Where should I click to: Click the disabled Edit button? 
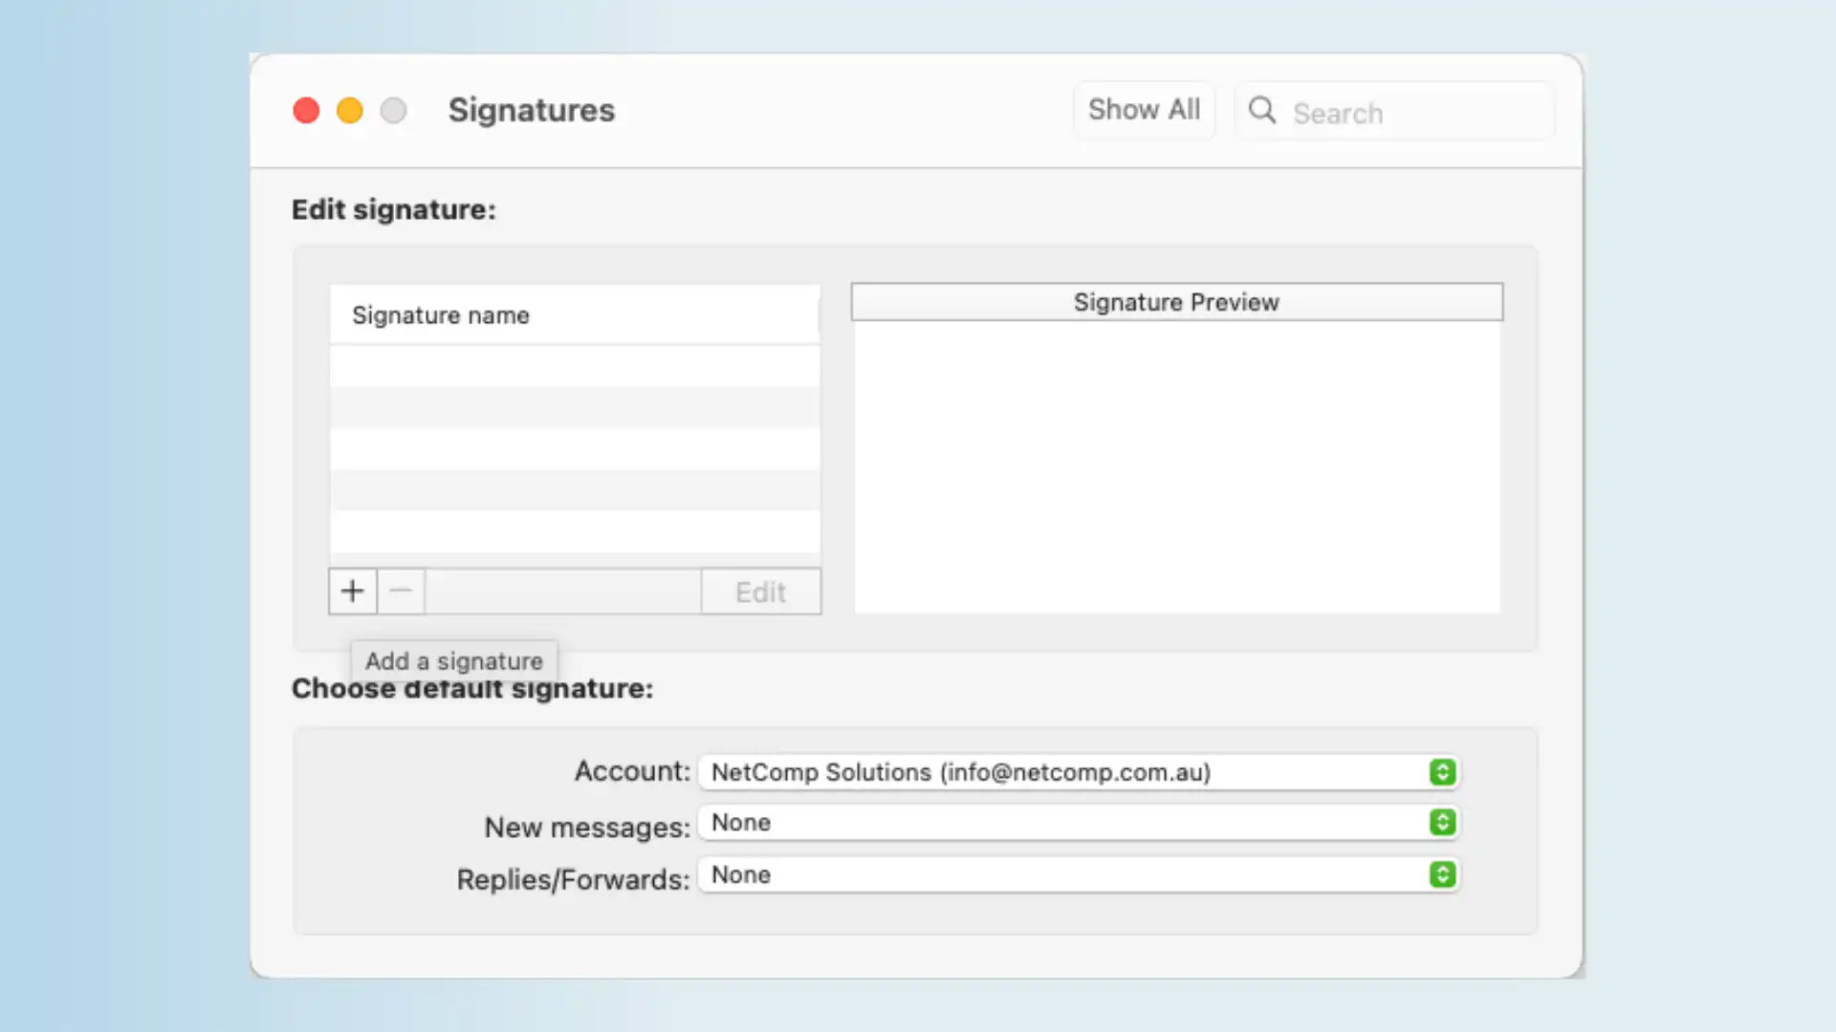coord(760,591)
